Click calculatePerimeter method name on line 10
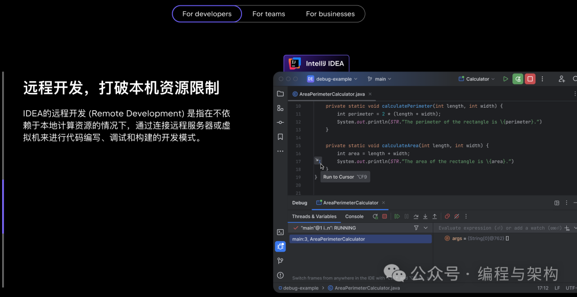Image resolution: width=577 pixels, height=297 pixels. pos(407,106)
